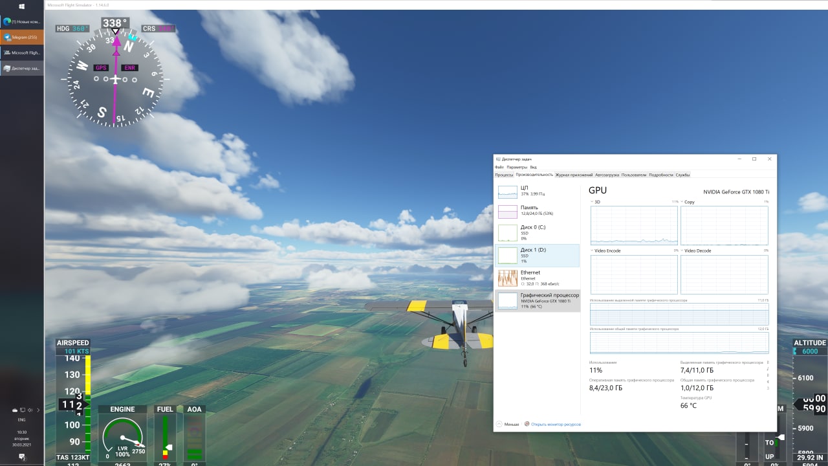The image size is (828, 466).
Task: Activate Microsoft Flight Simulator taskbar entry
Action: [22, 52]
